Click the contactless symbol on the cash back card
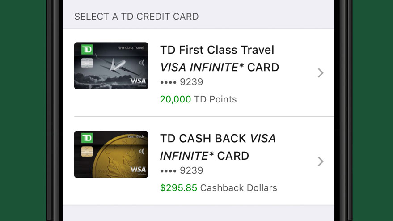 pos(142,151)
